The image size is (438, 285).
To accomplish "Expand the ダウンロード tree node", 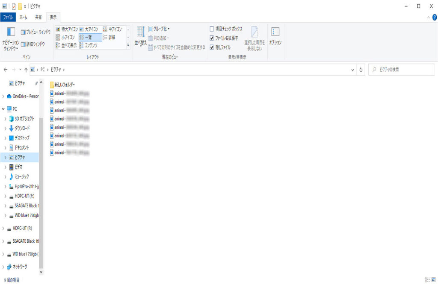I will tap(5, 129).
